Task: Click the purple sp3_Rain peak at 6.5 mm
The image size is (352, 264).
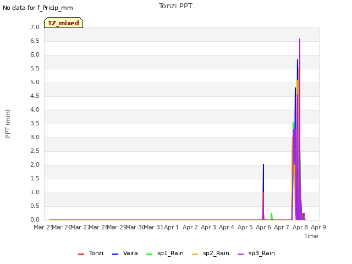Action: tap(300, 40)
